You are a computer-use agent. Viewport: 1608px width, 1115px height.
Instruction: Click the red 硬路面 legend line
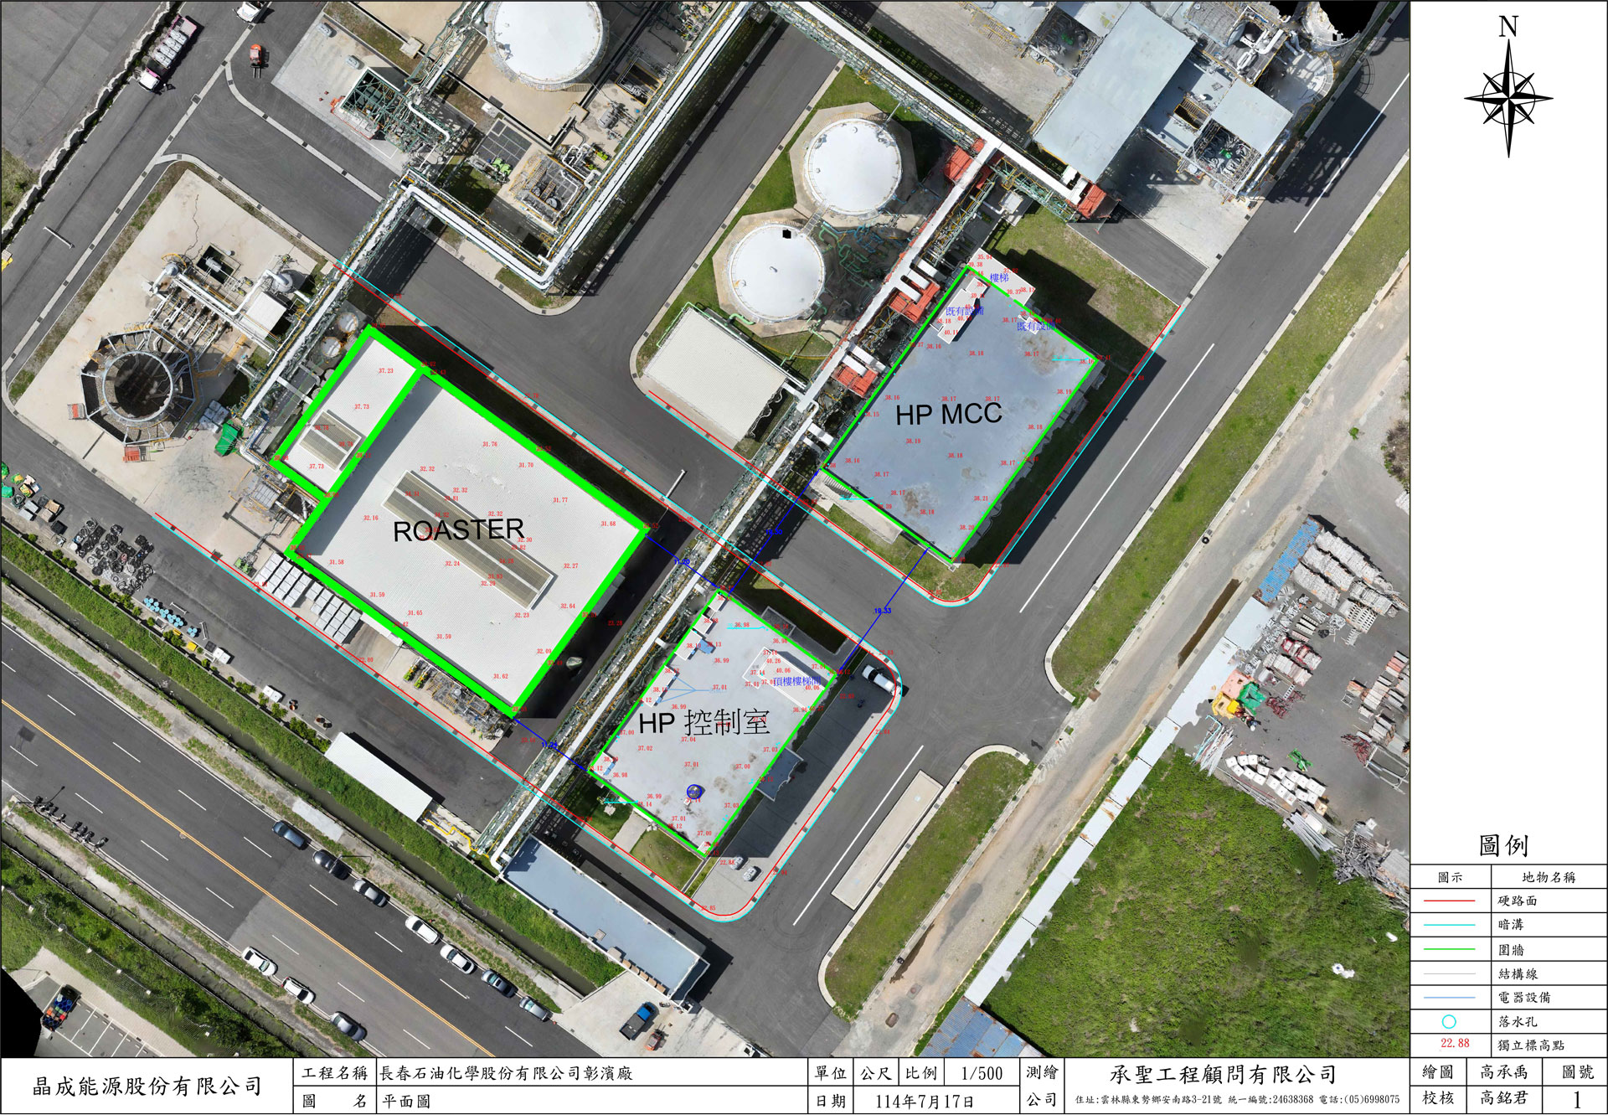point(1449,901)
